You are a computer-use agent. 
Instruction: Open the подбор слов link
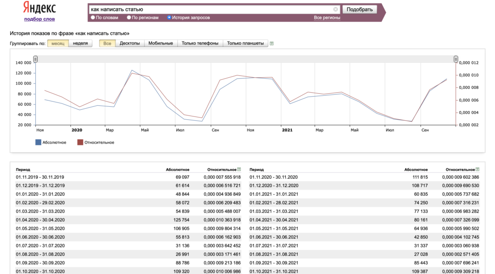(40, 19)
